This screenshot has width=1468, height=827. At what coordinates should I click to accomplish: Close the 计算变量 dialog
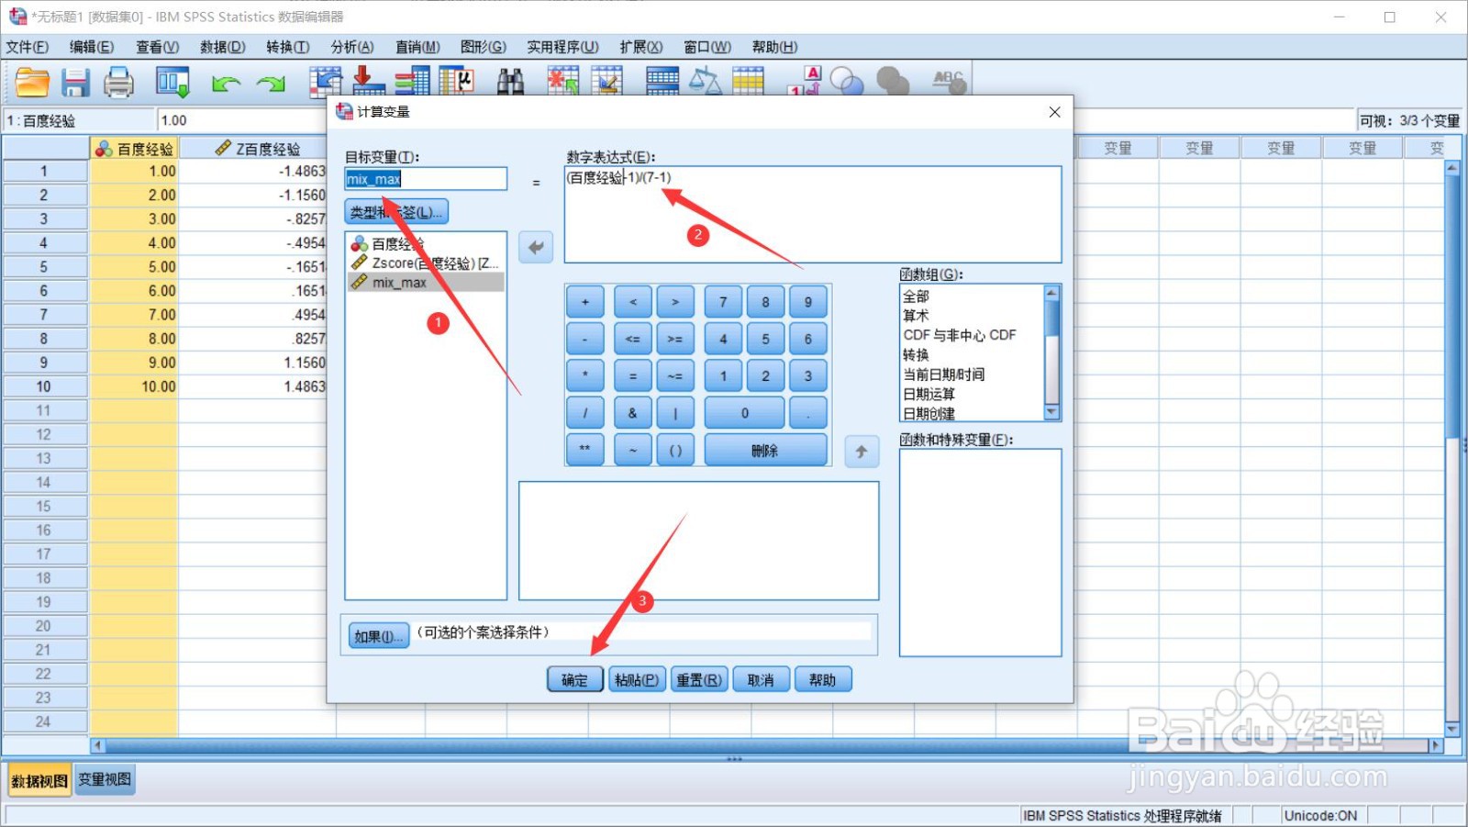pyautogui.click(x=1054, y=112)
